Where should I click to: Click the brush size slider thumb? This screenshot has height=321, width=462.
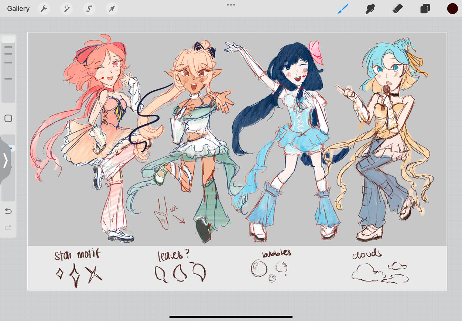pos(8,39)
